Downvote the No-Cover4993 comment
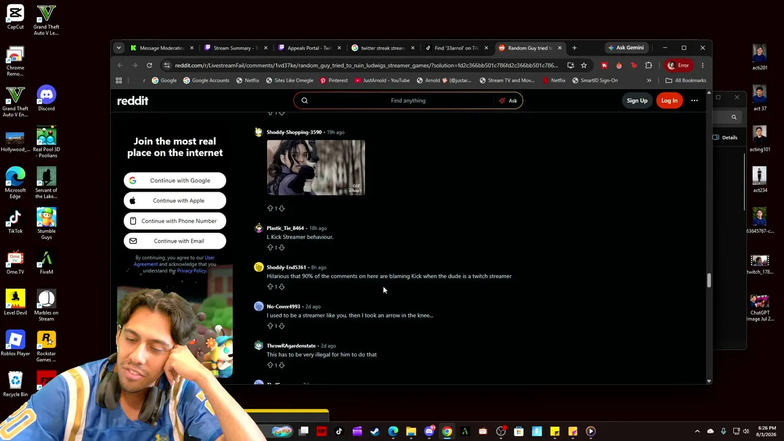Screen dimensions: 784x441 click(x=282, y=326)
